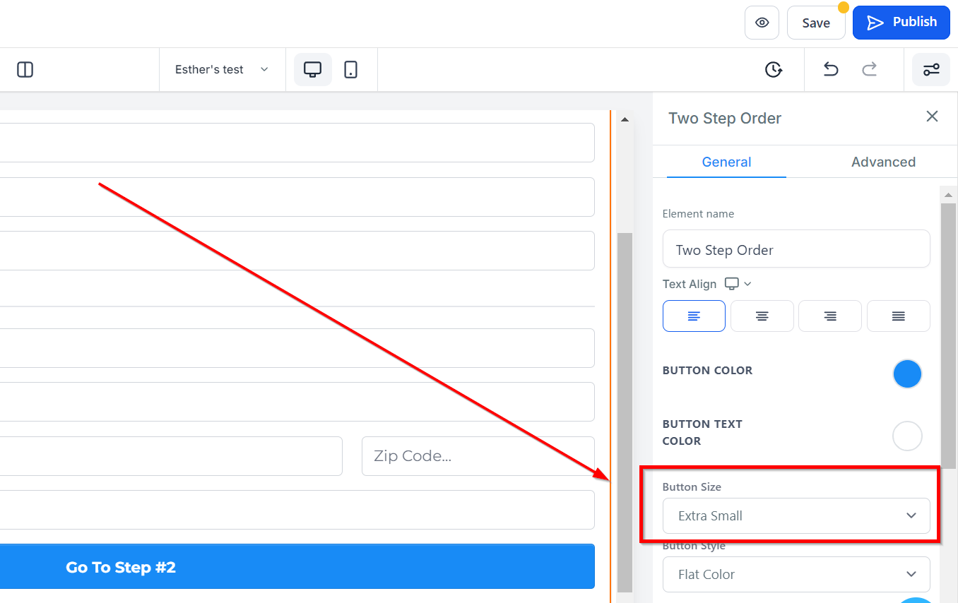Switch to mobile view
Screen dimensions: 958x603
click(350, 69)
